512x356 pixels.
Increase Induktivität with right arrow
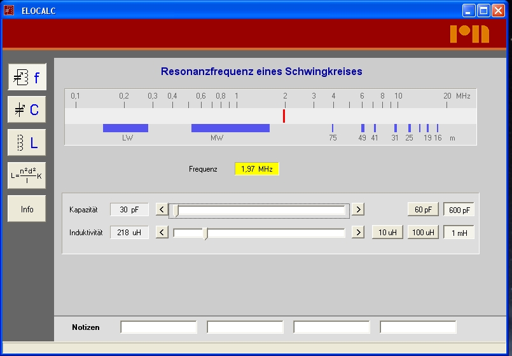click(x=358, y=233)
